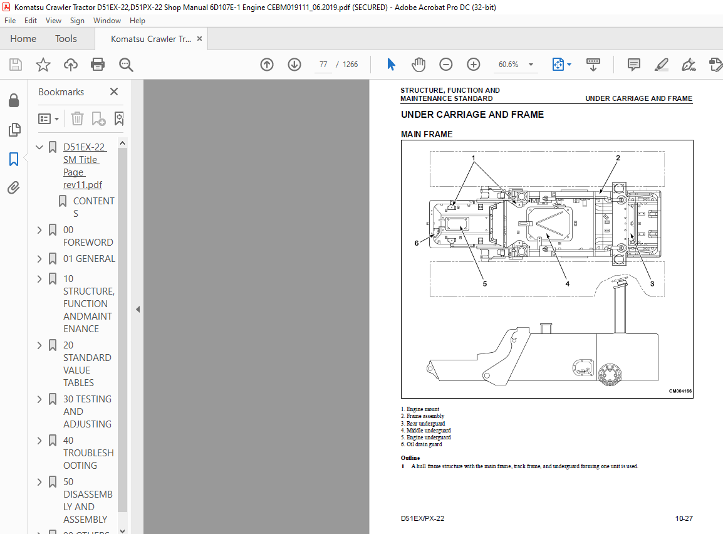
Task: Zoom in with plus icon
Action: pos(474,65)
